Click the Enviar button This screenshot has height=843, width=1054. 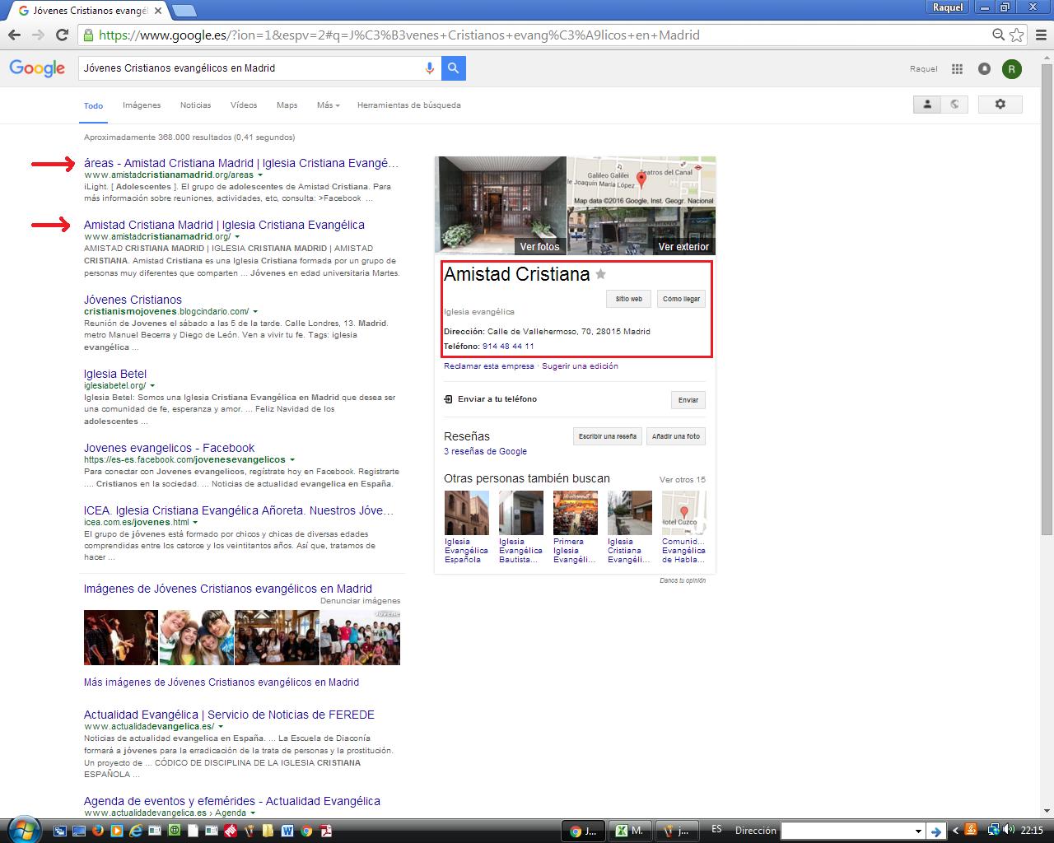(688, 400)
